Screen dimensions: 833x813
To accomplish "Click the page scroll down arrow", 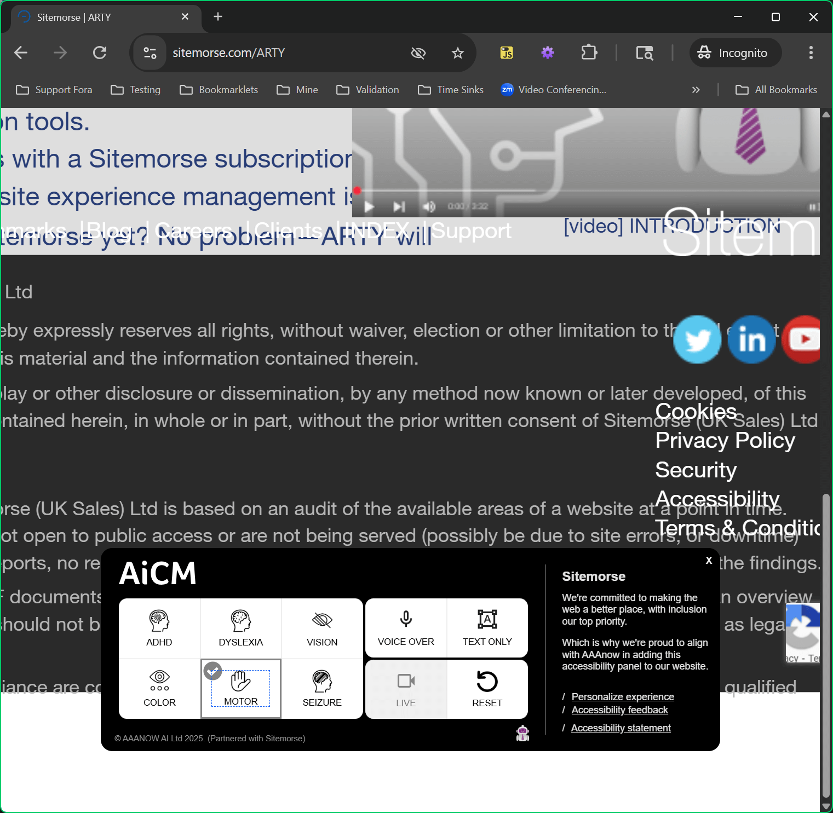I will click(x=826, y=806).
